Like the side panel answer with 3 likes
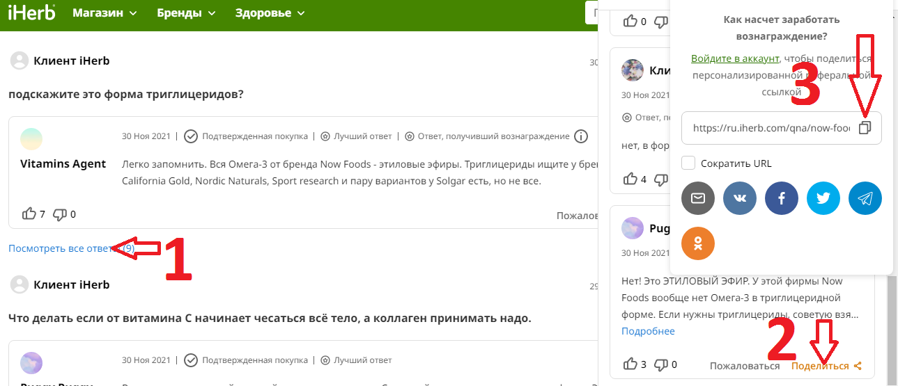The width and height of the screenshot is (898, 386). [630, 364]
